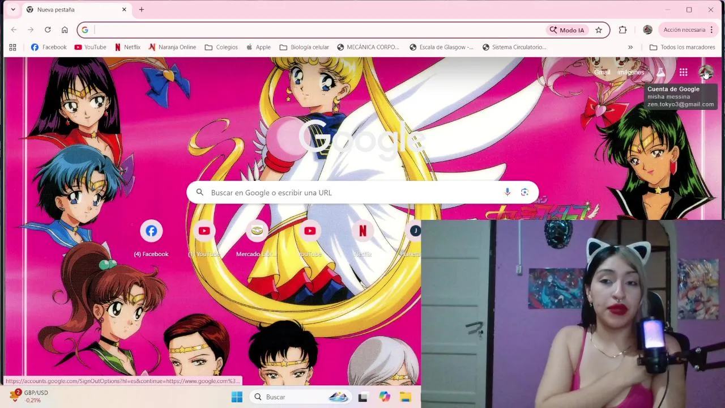Screen dimensions: 725x408
Task: Open the Escala de Glasgow bookmark
Action: (x=441, y=47)
